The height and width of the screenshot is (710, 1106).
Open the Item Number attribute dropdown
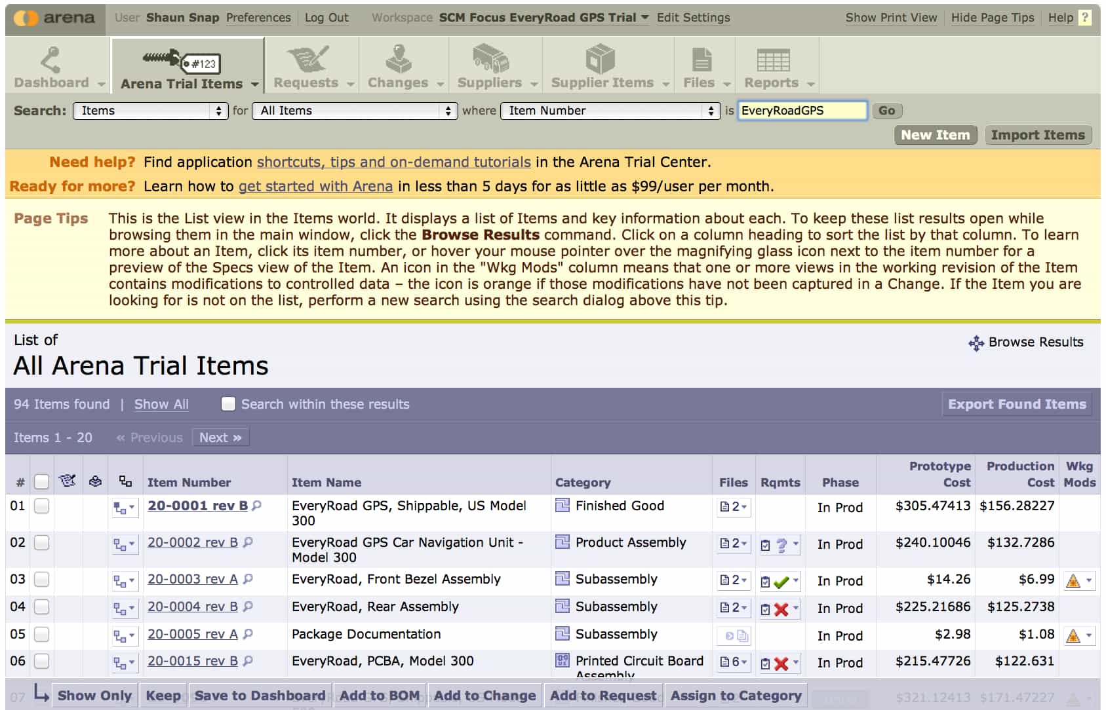pos(610,111)
